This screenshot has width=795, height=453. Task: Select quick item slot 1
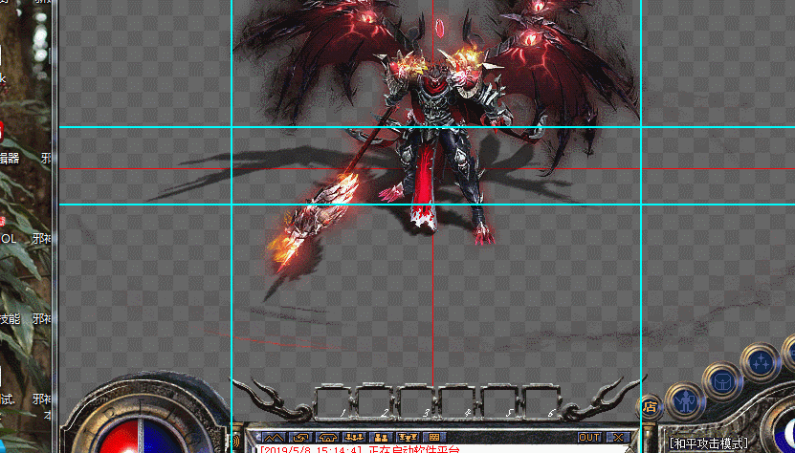(x=333, y=403)
